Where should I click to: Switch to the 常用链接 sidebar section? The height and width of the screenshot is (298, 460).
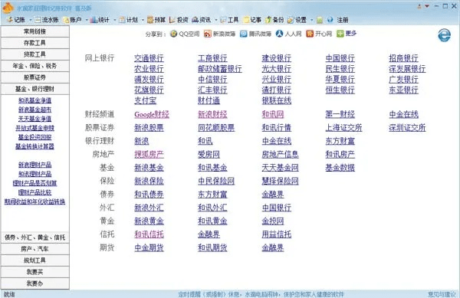pos(35,31)
